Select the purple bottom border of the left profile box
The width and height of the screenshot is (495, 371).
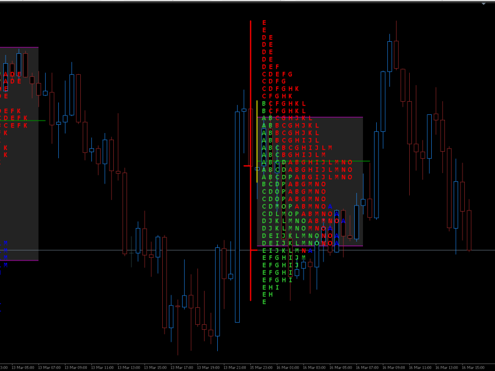click(x=19, y=260)
